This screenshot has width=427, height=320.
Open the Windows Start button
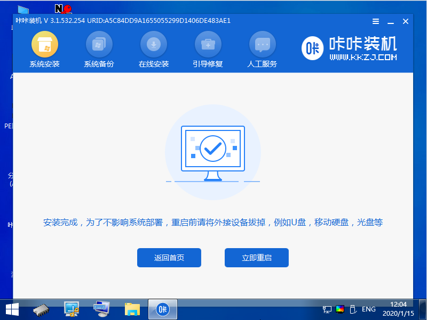tap(12, 309)
